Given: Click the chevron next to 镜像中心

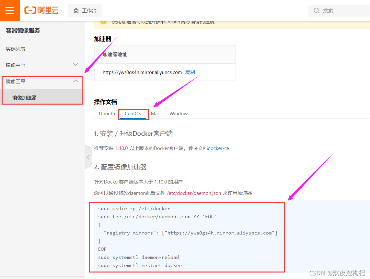Looking at the screenshot, I should pyautogui.click(x=75, y=64).
